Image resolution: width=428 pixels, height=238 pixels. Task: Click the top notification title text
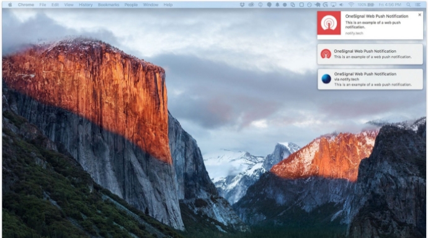(x=377, y=16)
